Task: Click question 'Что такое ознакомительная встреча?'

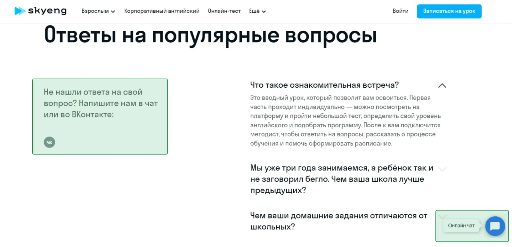Action: [324, 85]
